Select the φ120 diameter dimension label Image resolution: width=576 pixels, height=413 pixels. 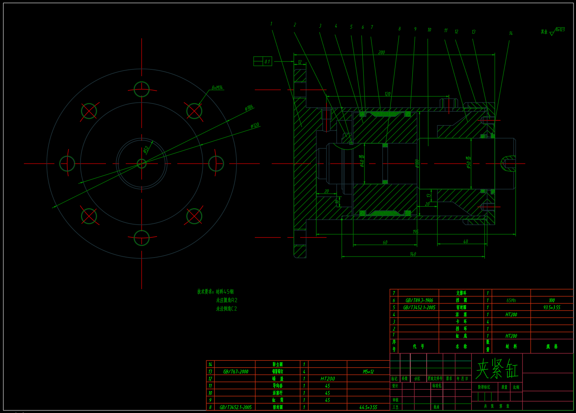(255, 125)
